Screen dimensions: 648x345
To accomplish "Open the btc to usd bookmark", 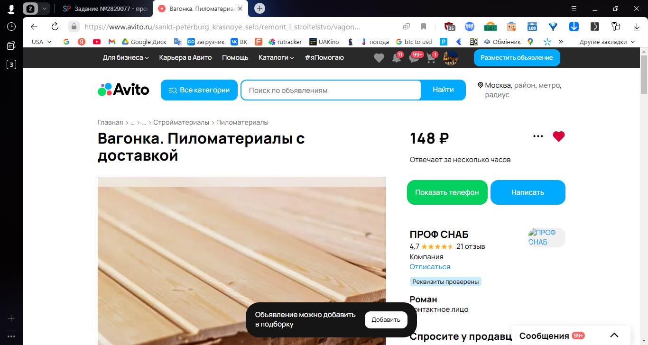I will click(413, 42).
